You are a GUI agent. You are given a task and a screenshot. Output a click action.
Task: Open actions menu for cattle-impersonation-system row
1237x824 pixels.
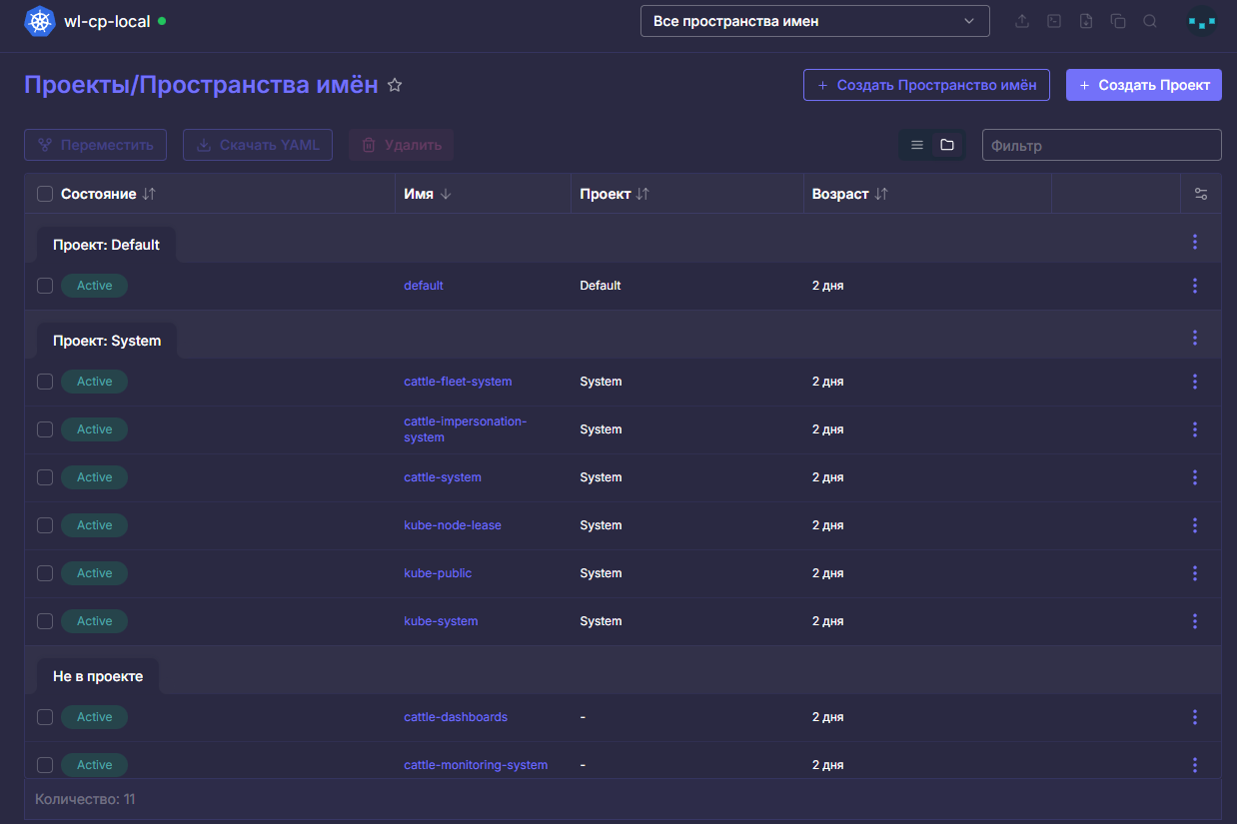1195,429
